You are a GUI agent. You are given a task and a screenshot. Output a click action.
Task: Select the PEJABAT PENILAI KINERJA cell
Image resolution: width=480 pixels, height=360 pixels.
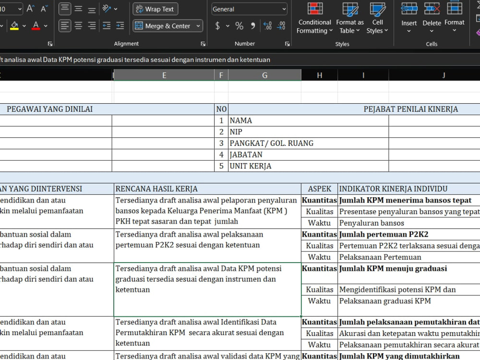click(354, 109)
